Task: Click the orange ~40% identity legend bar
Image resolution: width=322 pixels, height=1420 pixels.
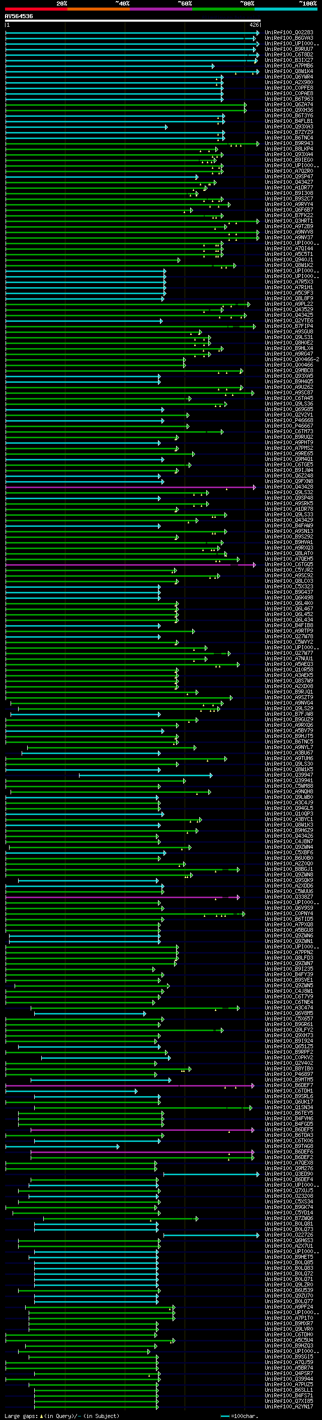Action: tap(99, 9)
